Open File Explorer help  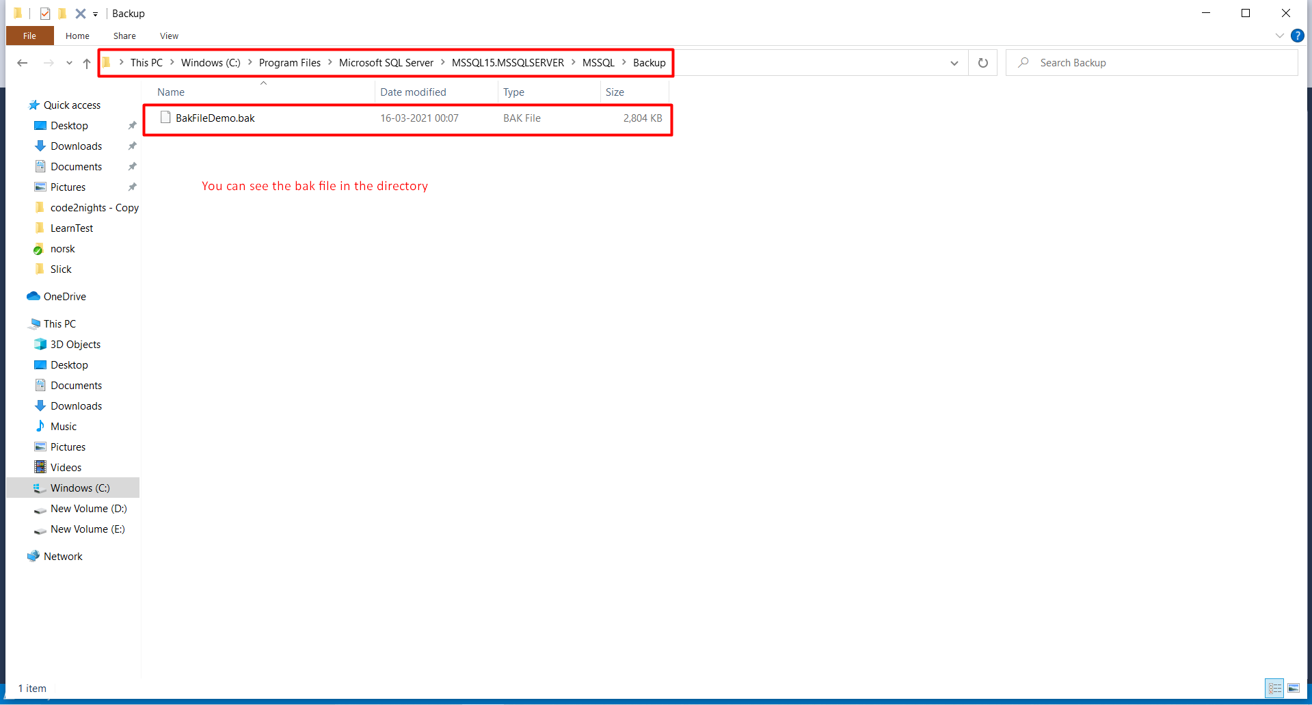click(1297, 36)
